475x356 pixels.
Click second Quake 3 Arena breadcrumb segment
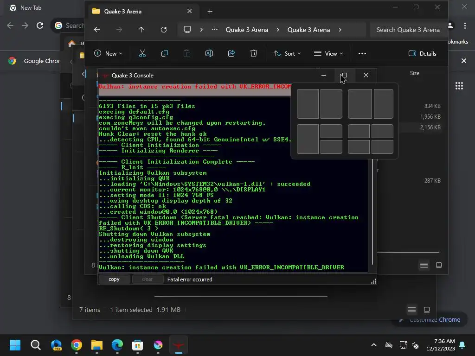pos(308,30)
